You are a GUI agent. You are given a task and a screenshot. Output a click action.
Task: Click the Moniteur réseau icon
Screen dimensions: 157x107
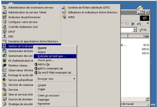(4, 65)
